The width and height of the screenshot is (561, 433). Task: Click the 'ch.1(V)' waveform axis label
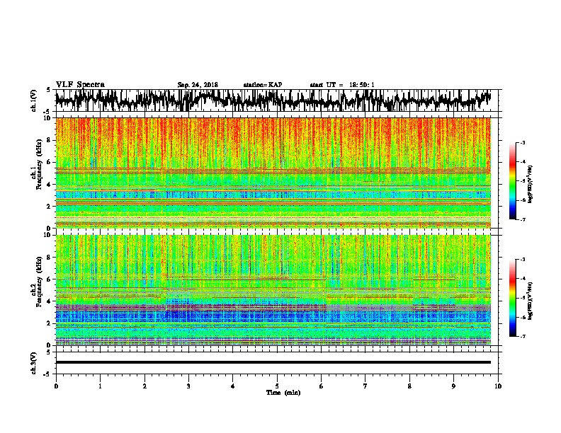34,100
